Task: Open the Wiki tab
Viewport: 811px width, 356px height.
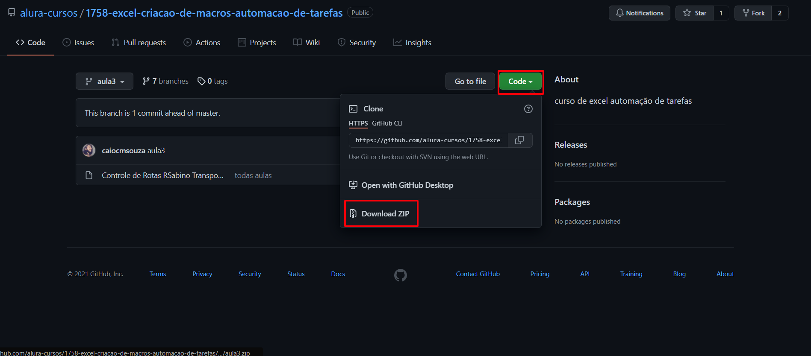Action: tap(307, 43)
